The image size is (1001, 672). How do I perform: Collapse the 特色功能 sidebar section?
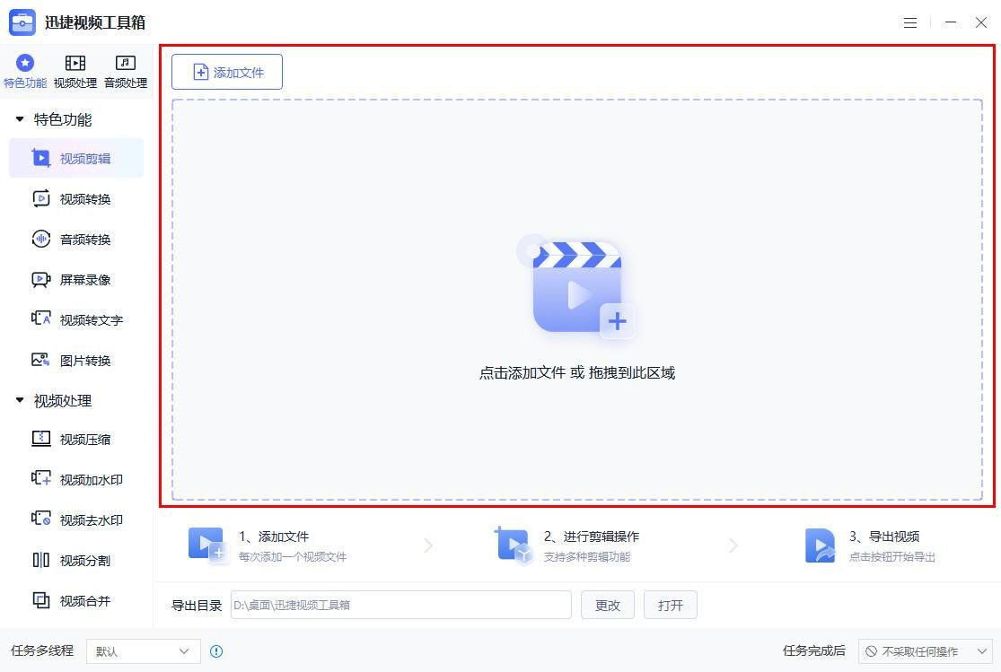pyautogui.click(x=20, y=119)
